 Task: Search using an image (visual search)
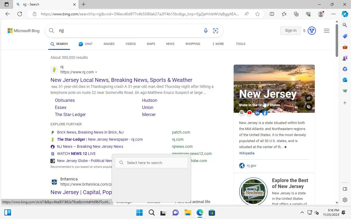(x=216, y=31)
